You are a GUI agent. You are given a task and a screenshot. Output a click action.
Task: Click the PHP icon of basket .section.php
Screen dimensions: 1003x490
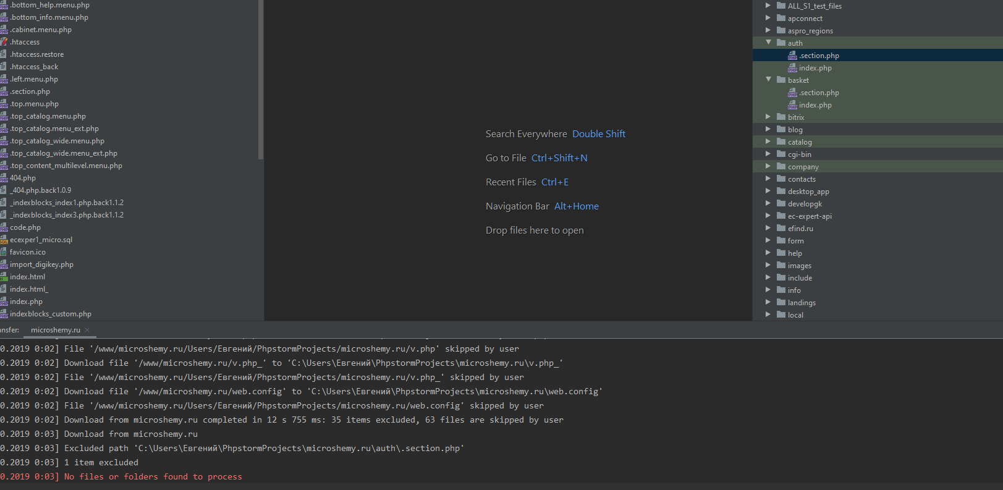792,93
